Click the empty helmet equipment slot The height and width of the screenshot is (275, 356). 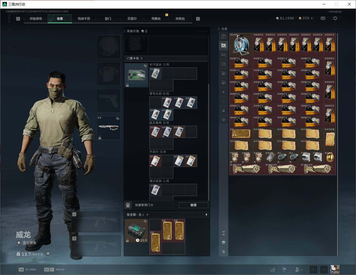[x=109, y=47]
